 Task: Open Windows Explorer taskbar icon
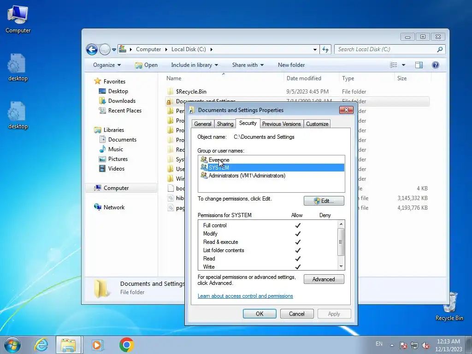pyautogui.click(x=68, y=345)
